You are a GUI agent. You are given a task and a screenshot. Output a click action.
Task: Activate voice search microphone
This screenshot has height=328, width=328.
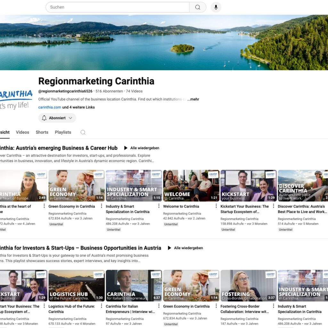(216, 7)
